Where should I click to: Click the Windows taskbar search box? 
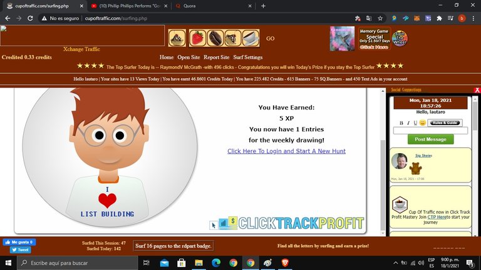coord(77,262)
